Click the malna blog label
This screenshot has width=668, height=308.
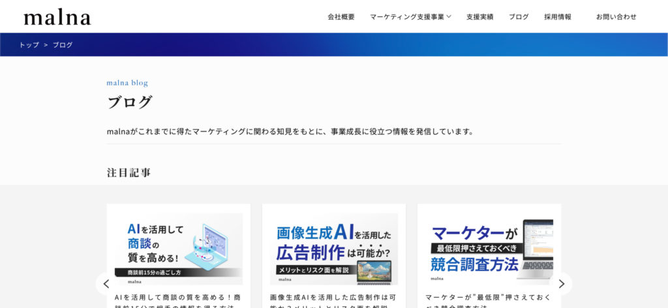click(127, 83)
